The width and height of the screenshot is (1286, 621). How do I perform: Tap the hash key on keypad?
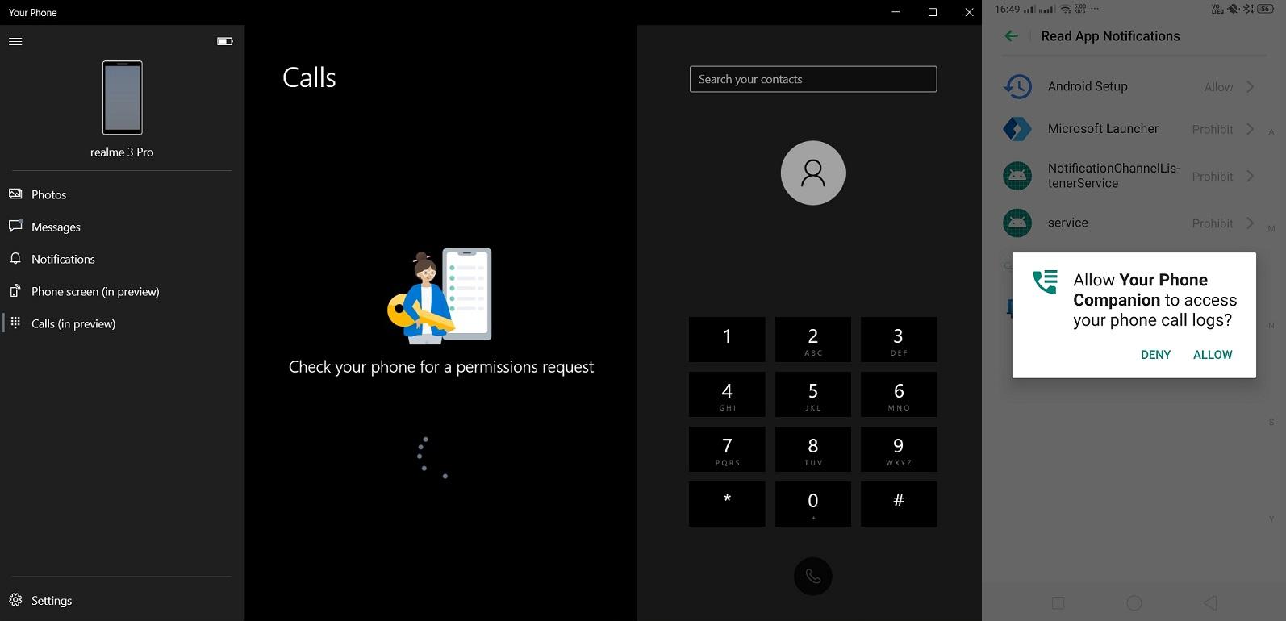click(x=899, y=504)
